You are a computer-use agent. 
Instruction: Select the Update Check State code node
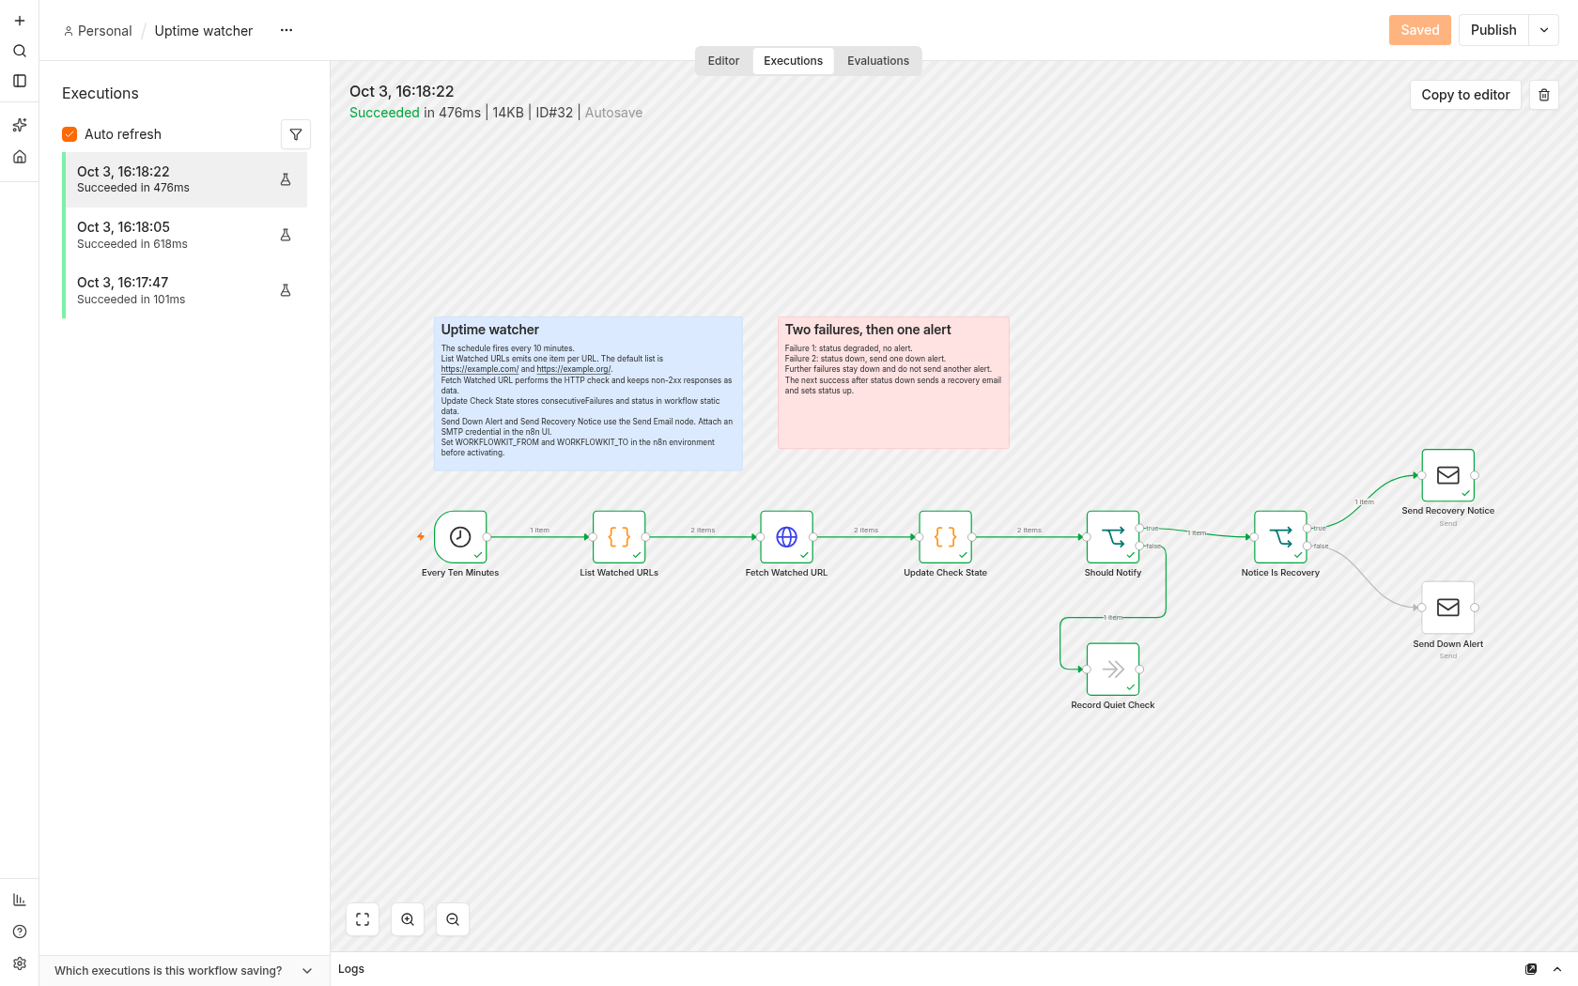click(x=946, y=537)
